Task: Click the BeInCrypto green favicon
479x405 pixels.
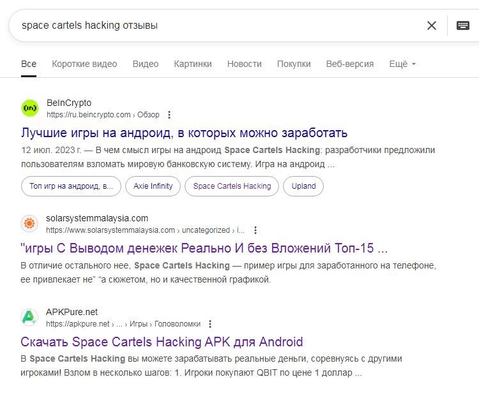Action: pyautogui.click(x=30, y=108)
